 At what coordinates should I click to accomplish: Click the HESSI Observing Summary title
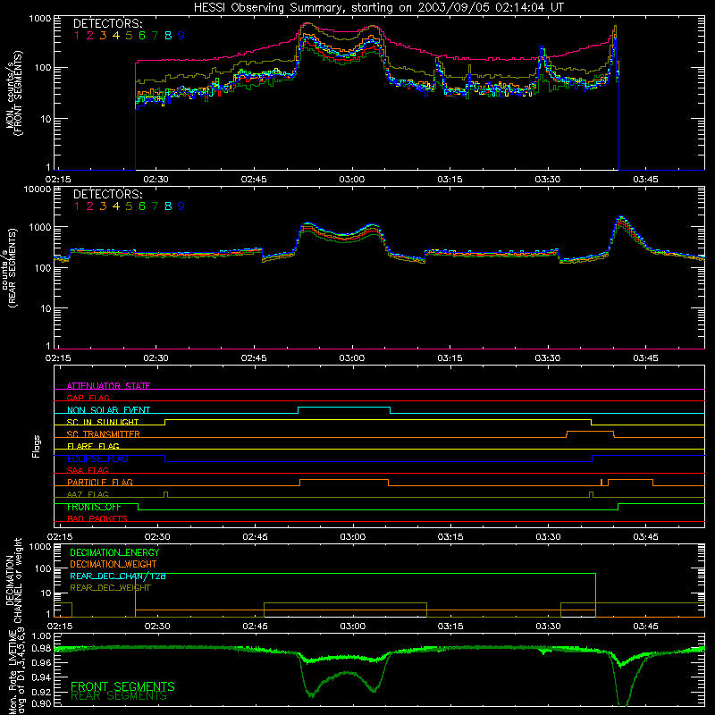coord(379,8)
